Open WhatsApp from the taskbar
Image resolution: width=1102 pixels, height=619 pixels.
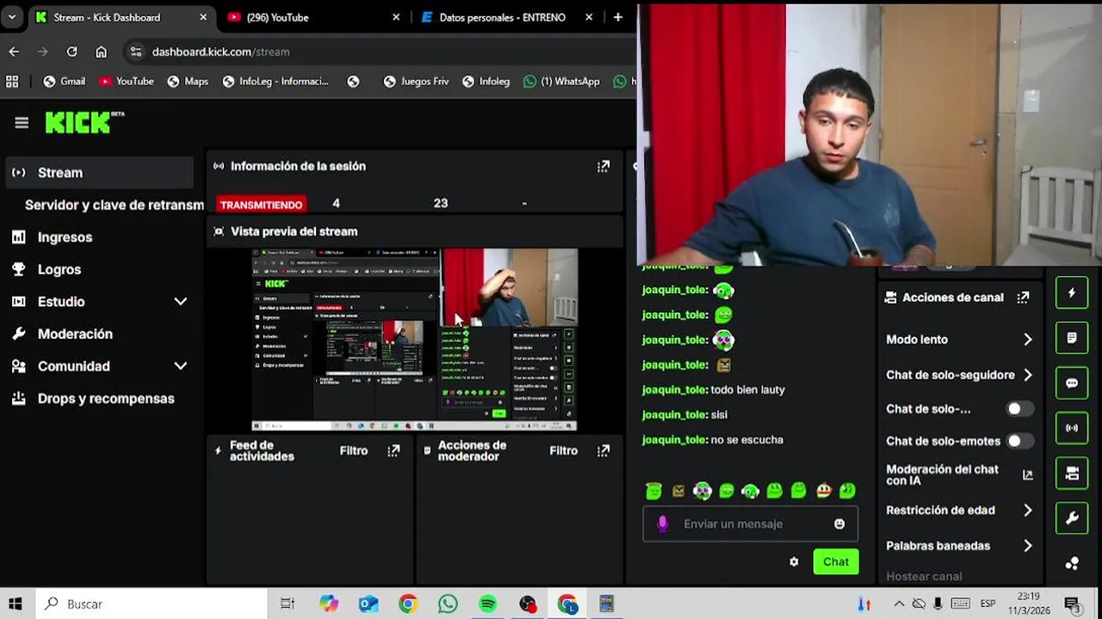pos(448,604)
